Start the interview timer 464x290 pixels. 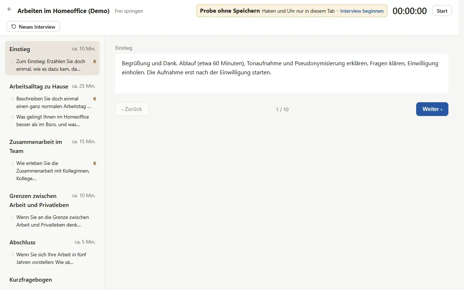442,11
